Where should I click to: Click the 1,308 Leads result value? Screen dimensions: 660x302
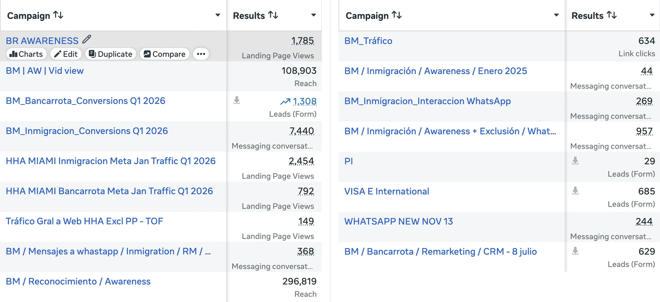(305, 101)
